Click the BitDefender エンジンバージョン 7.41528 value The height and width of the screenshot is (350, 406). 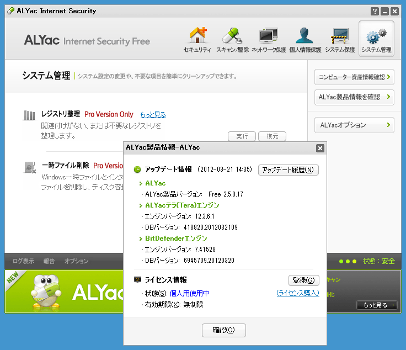click(x=205, y=250)
